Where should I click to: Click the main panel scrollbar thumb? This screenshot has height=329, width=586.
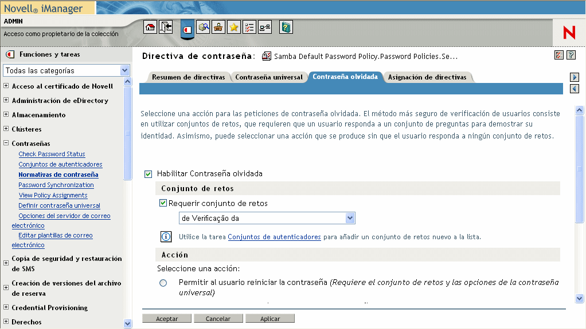[579, 169]
